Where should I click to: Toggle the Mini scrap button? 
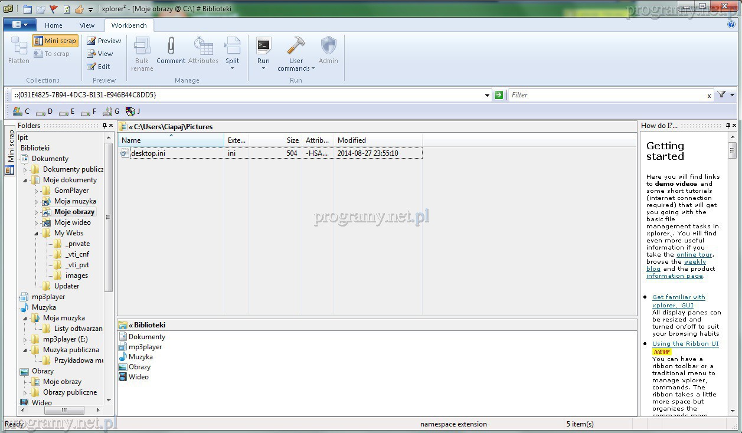[x=55, y=41]
